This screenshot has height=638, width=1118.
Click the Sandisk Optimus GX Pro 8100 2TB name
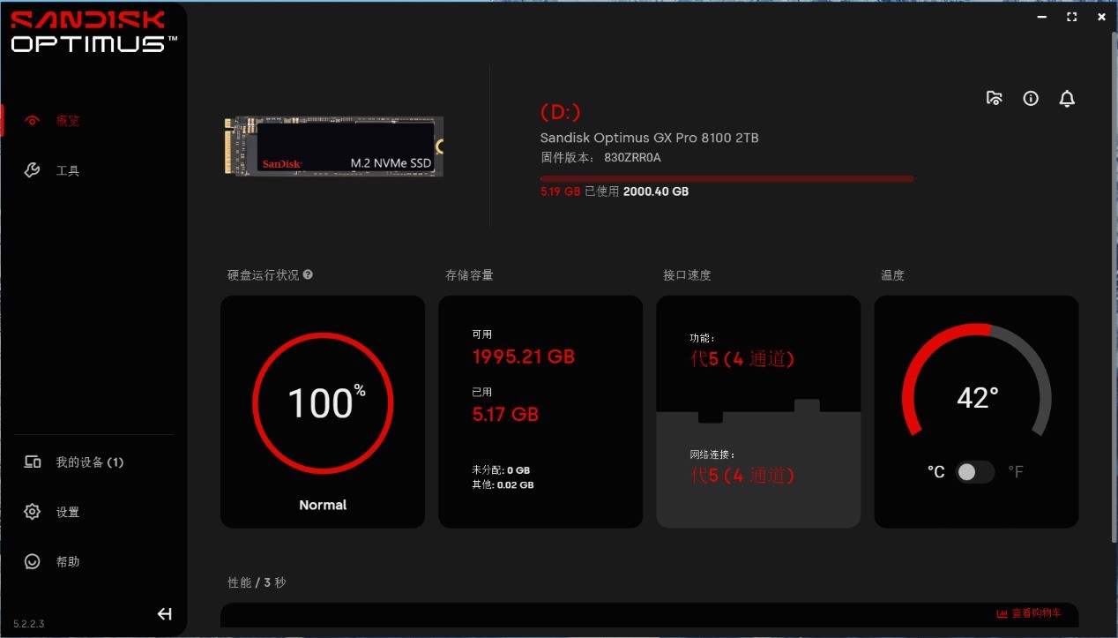[650, 138]
